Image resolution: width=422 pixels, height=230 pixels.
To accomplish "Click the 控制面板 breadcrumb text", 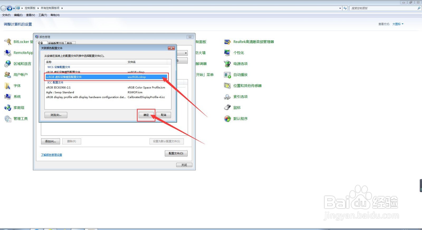I will (30, 8).
